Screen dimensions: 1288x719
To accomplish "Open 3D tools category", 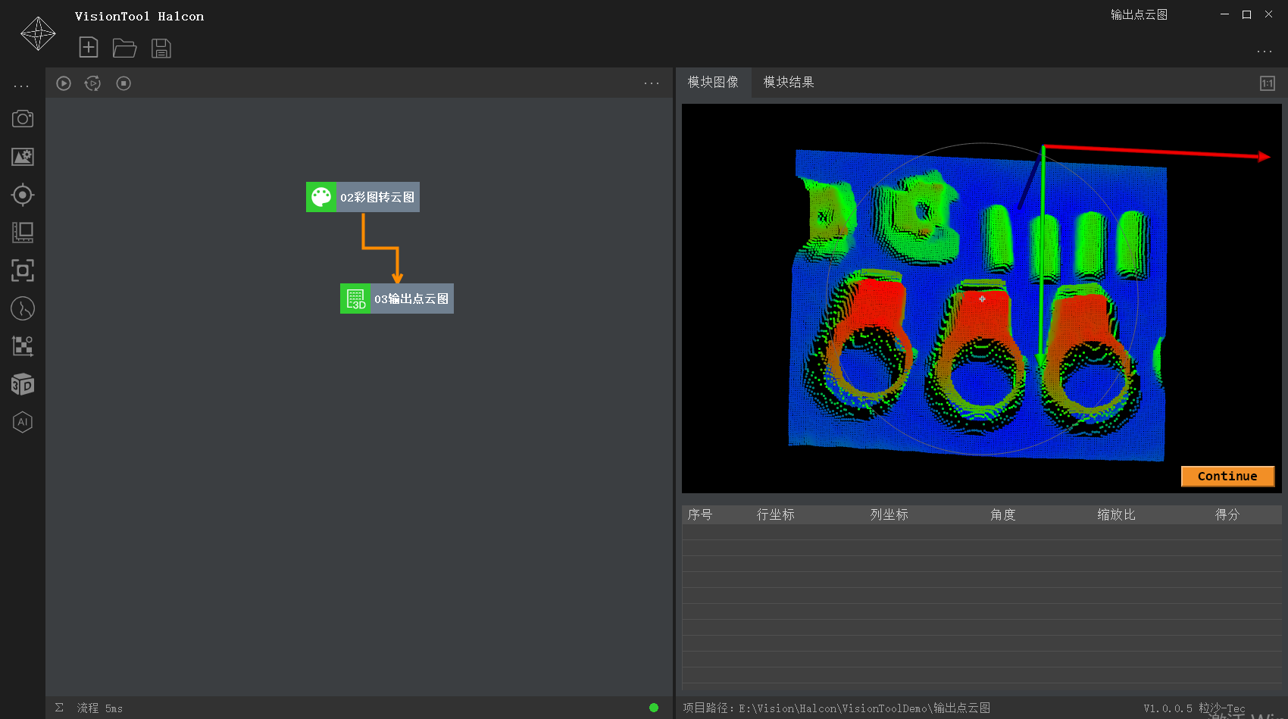I will tap(23, 384).
